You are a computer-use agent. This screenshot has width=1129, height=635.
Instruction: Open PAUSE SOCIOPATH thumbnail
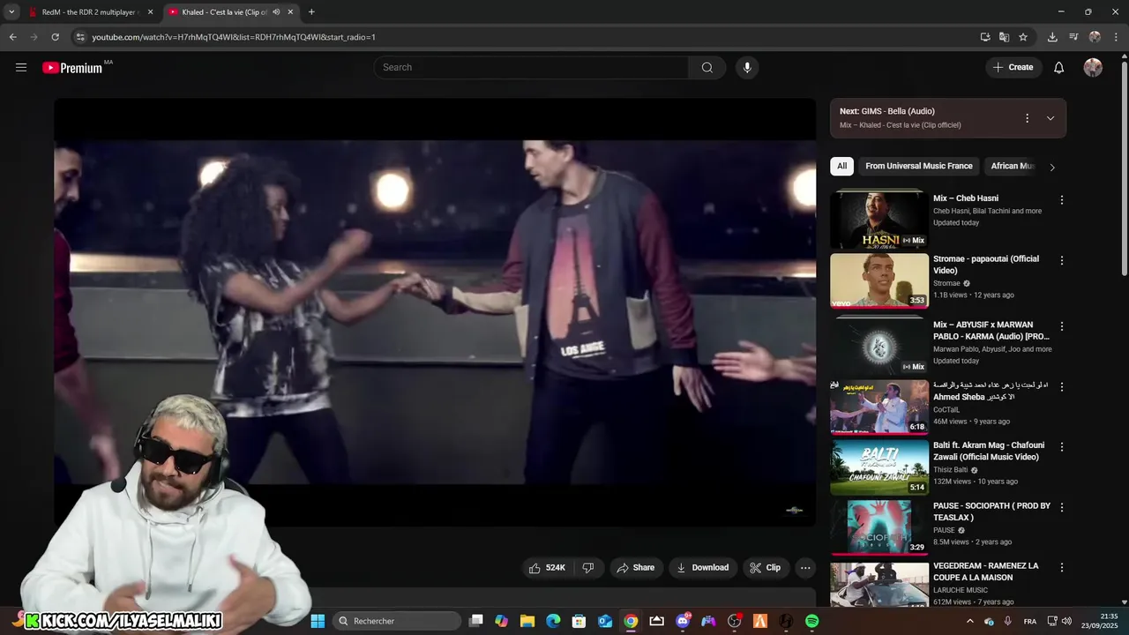879,527
